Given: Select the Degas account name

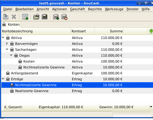Looking at the screenshot, I should 24,56.
